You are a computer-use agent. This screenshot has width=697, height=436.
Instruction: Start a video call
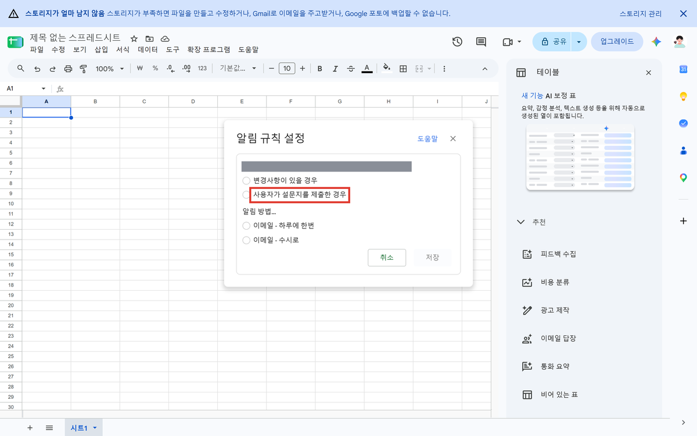click(x=507, y=42)
